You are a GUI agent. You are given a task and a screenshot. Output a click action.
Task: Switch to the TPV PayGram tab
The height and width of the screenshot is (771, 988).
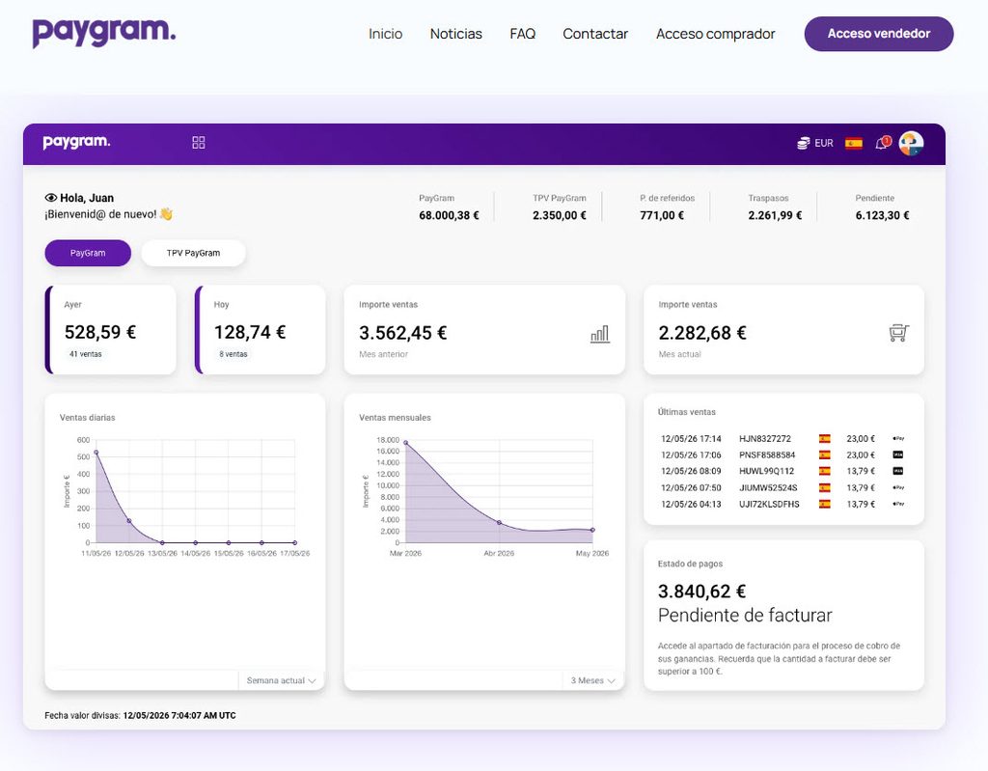(x=193, y=253)
